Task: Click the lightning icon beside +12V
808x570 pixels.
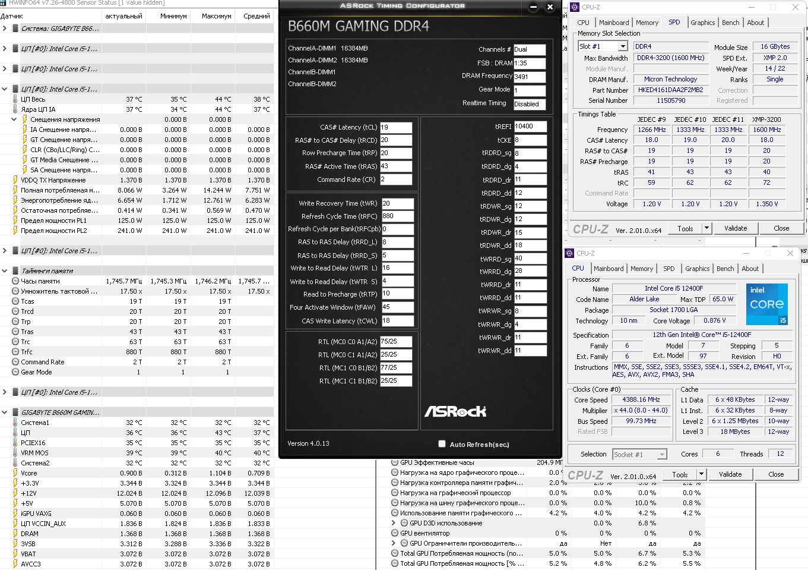Action: click(x=15, y=493)
